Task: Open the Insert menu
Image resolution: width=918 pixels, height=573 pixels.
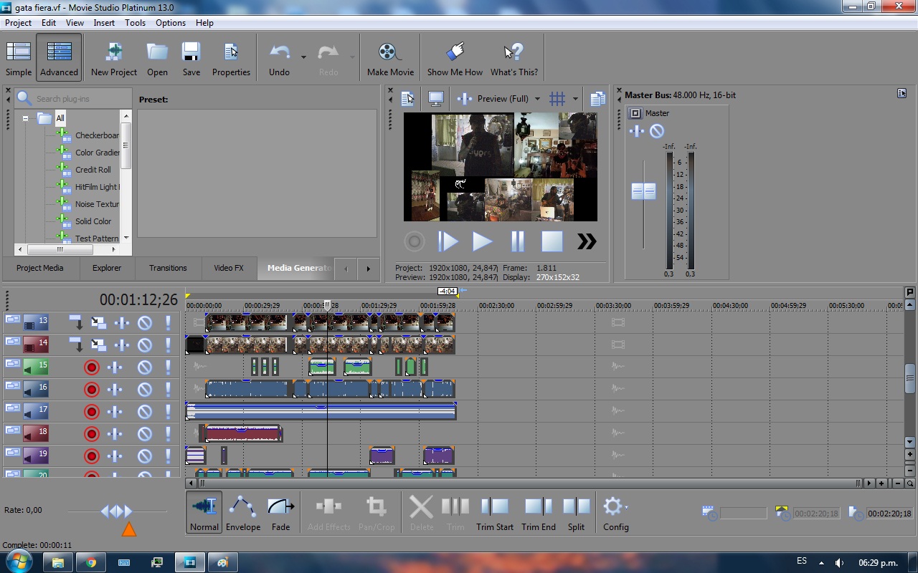Action: point(104,23)
